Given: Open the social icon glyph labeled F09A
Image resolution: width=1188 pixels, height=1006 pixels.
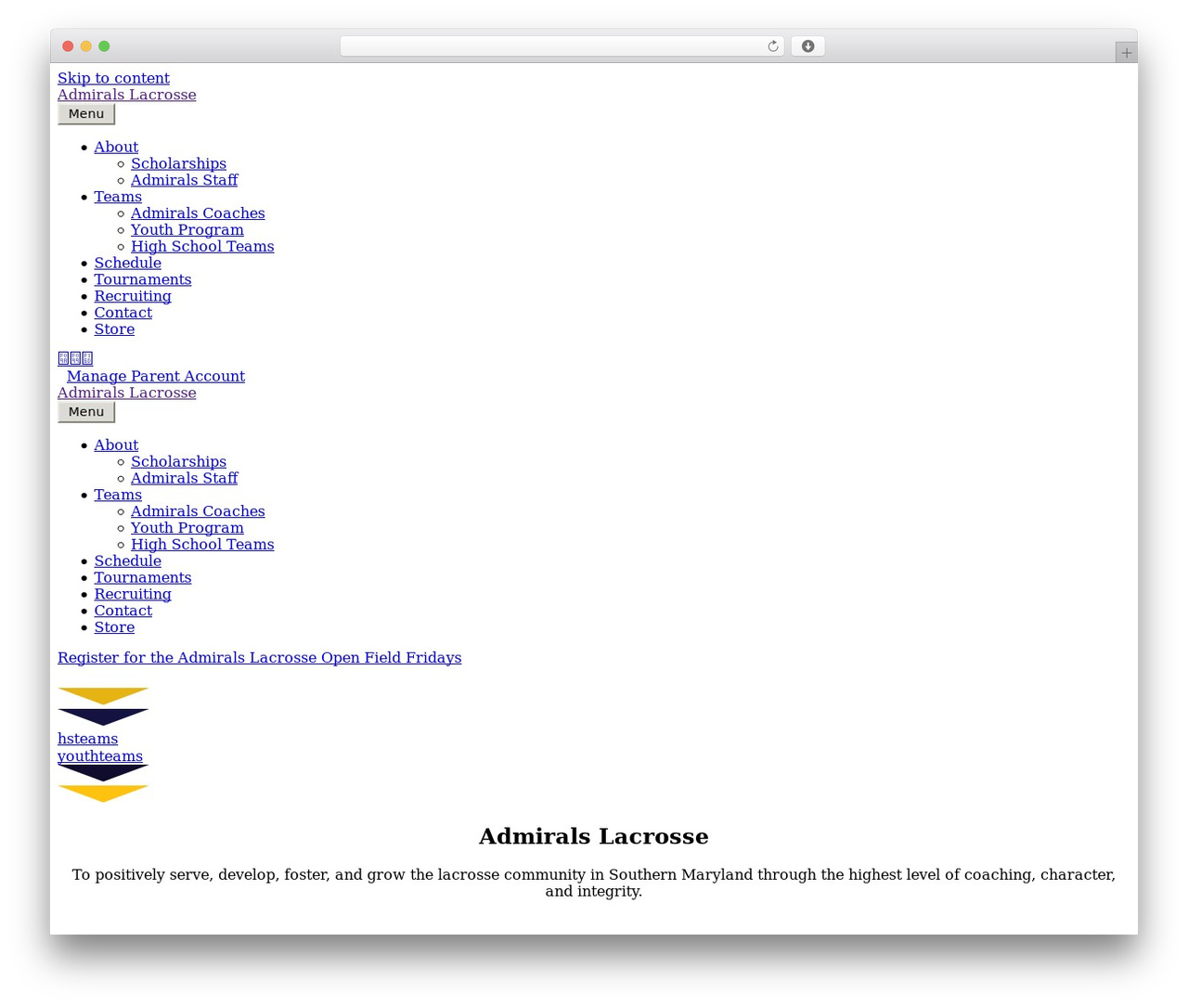Looking at the screenshot, I should click(63, 358).
